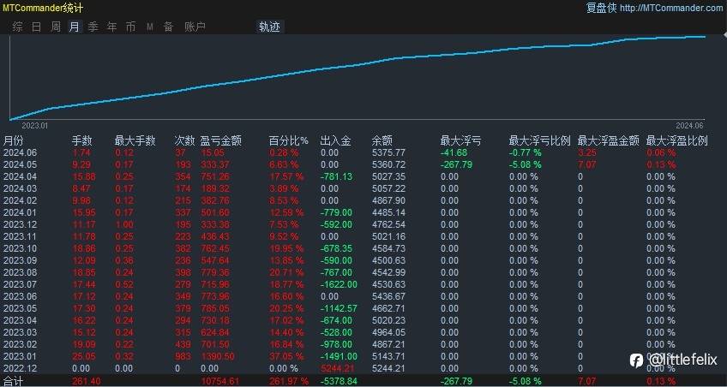
Task: Click the 2023.01 marker on chart axis
Action: click(x=35, y=126)
